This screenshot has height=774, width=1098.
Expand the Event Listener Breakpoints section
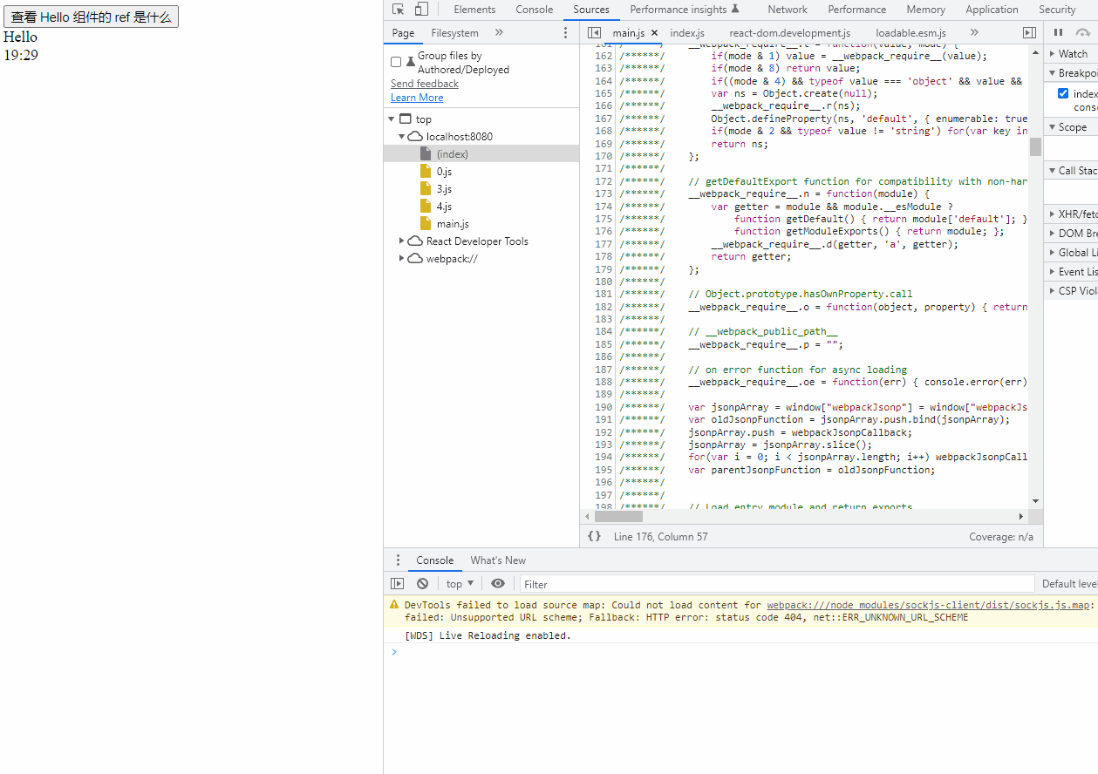click(1071, 272)
